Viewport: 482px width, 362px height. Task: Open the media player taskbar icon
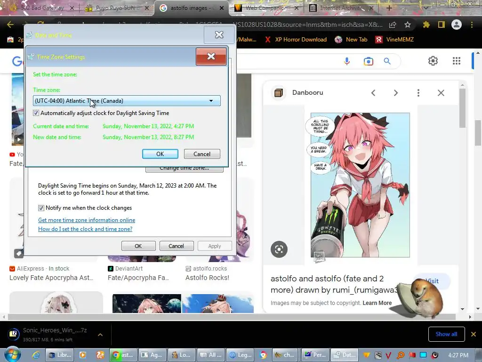(x=83, y=355)
